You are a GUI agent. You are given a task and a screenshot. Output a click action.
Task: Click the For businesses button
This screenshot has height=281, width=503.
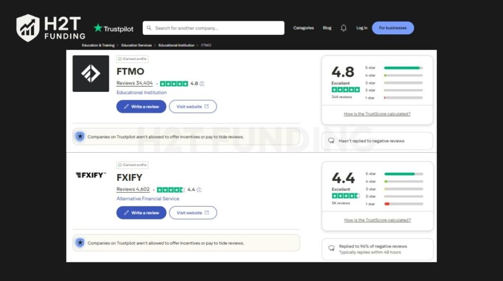[392, 28]
